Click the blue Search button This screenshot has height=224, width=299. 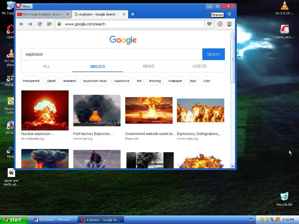click(x=213, y=54)
